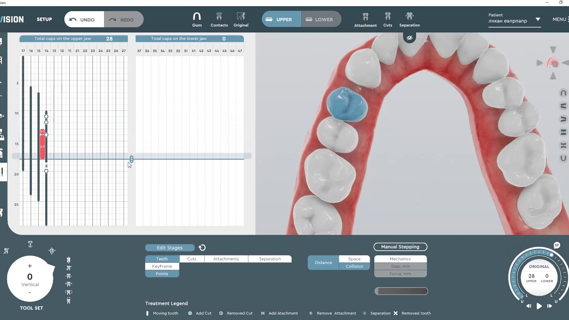This screenshot has height=320, width=569.
Task: Decrease Vertical value with minus sign
Action: pos(30,292)
